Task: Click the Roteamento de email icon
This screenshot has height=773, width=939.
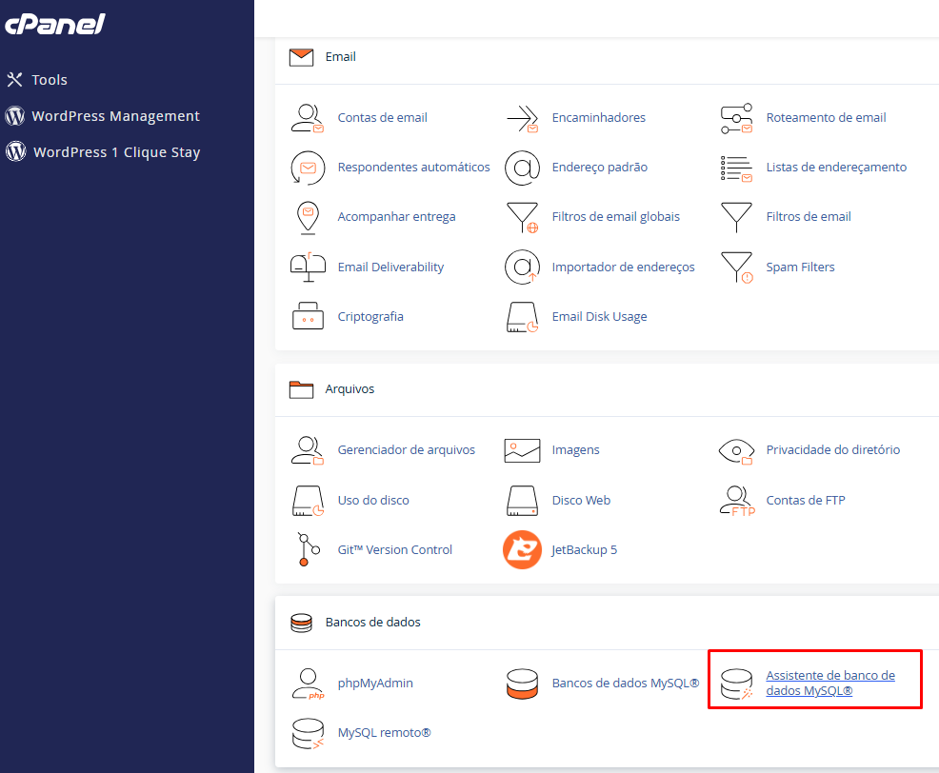Action: tap(736, 118)
